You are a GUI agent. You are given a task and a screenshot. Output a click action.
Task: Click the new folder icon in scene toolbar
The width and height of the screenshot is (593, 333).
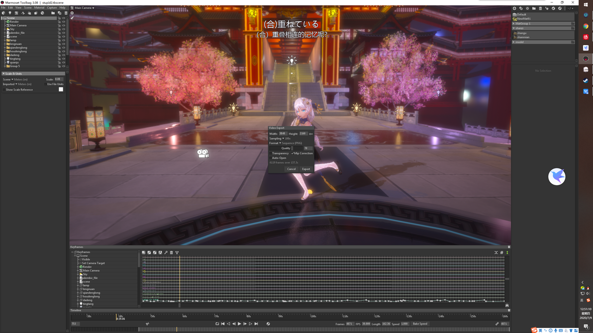[x=53, y=13]
